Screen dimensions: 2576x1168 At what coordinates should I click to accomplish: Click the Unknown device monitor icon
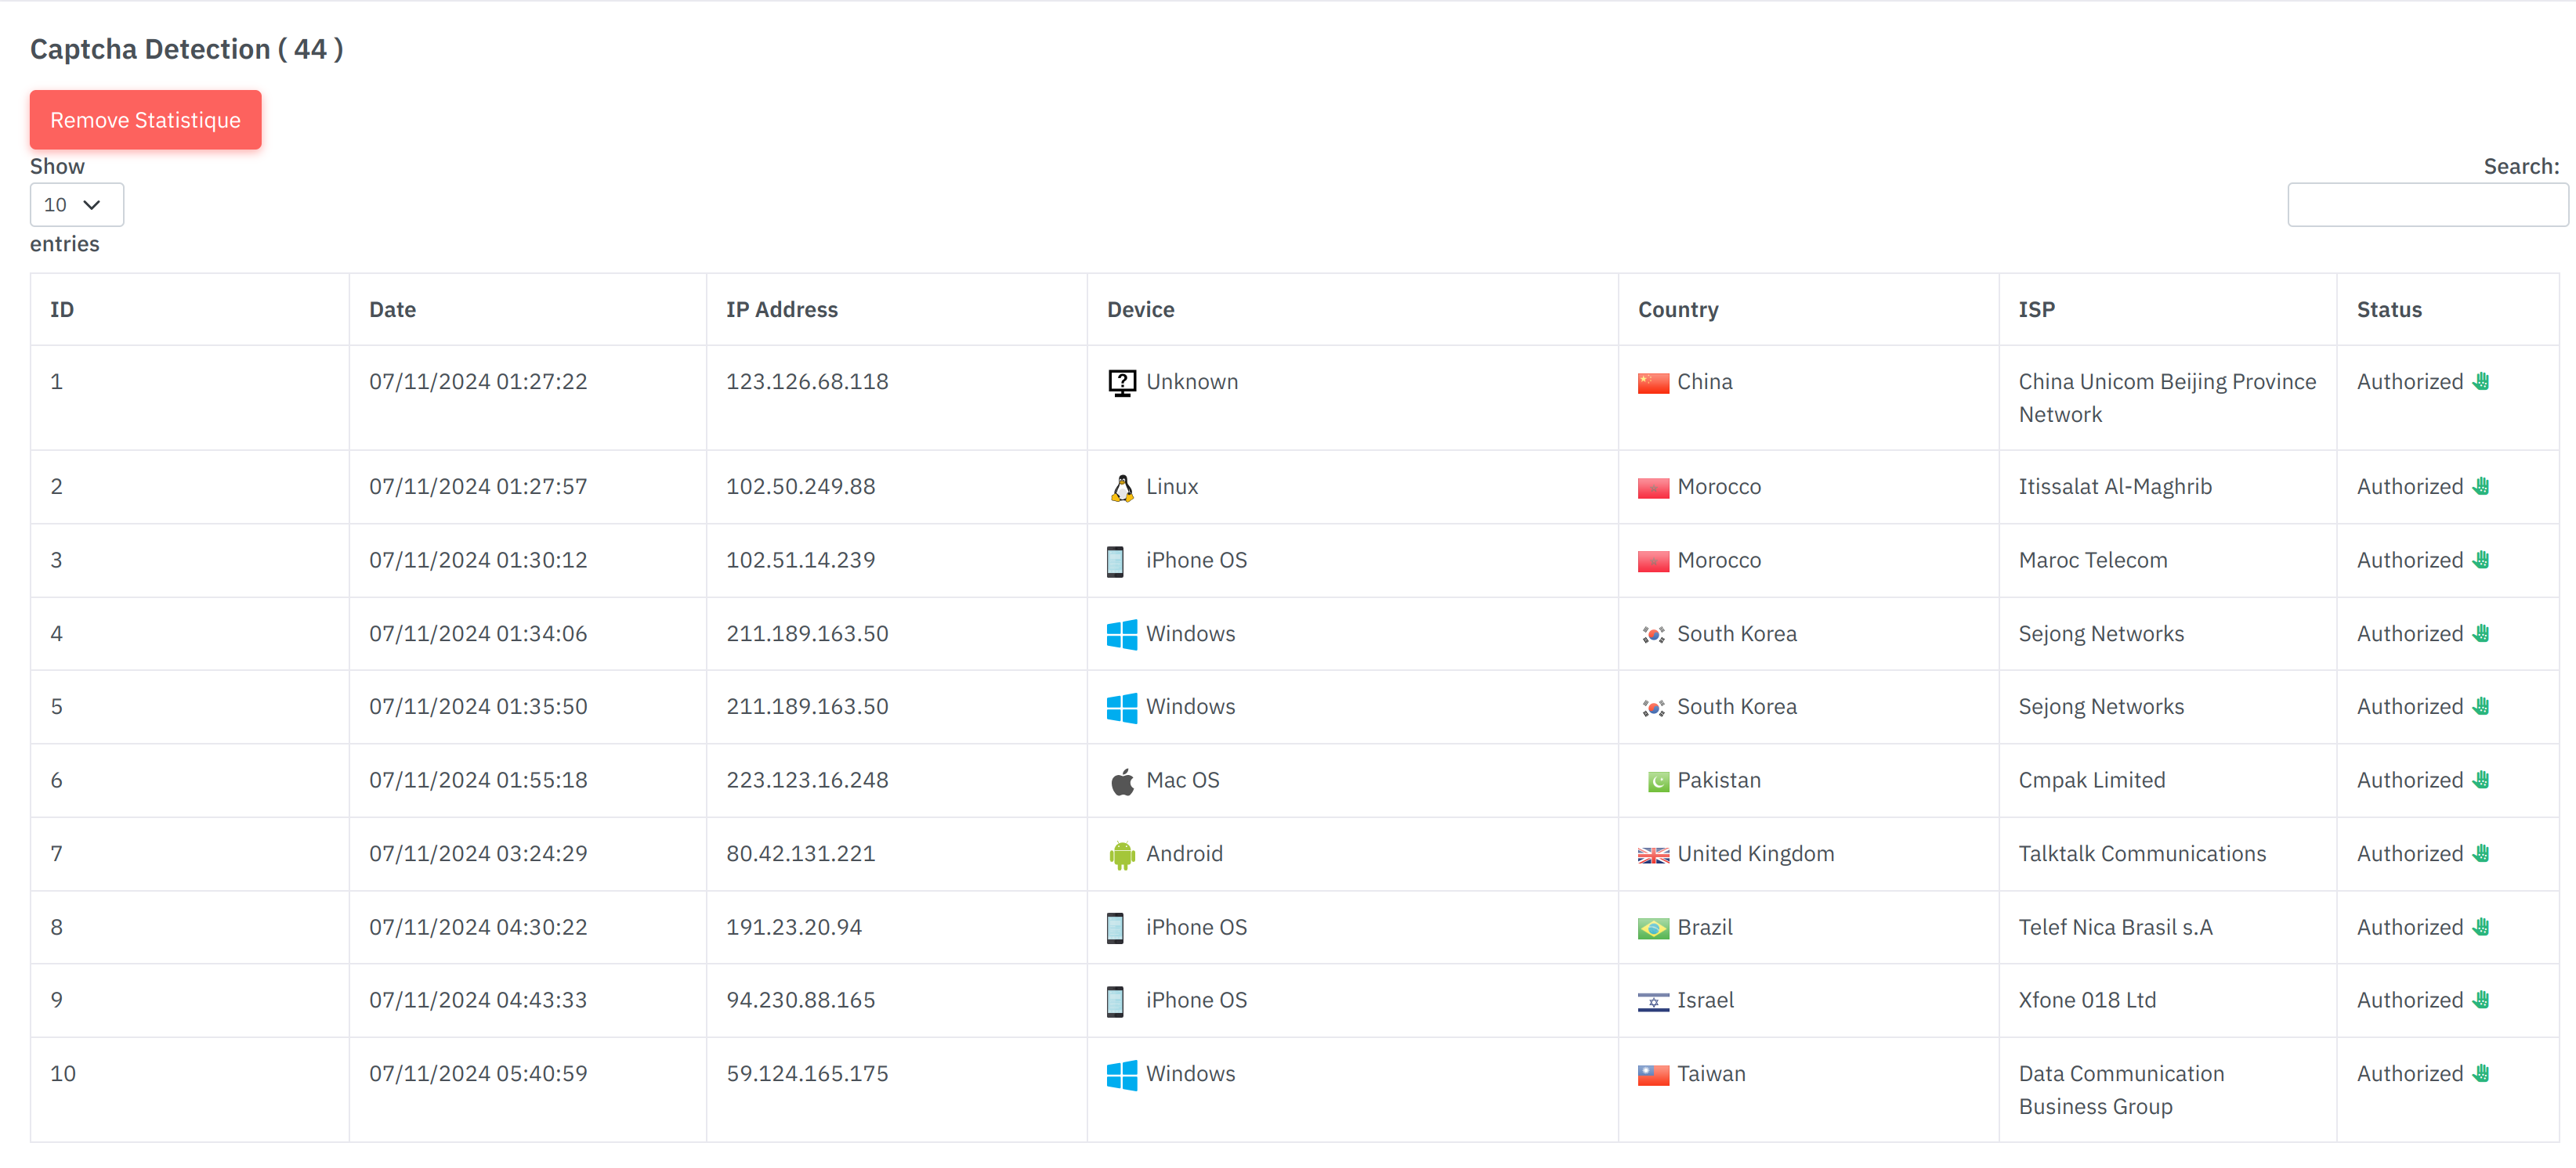pos(1121,383)
